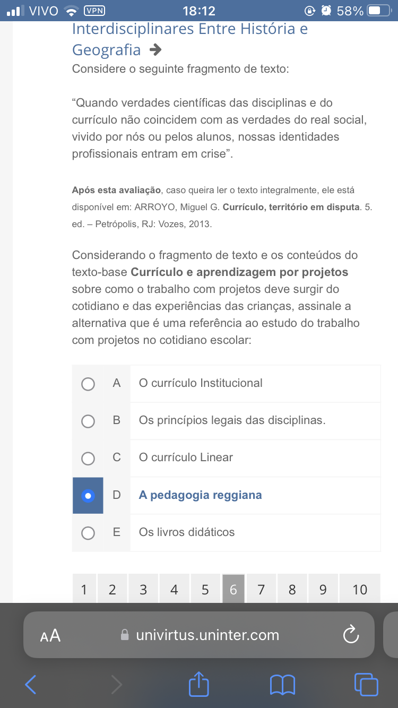Go to question 5 tab
Screen dimensions: 398x708
click(x=205, y=589)
